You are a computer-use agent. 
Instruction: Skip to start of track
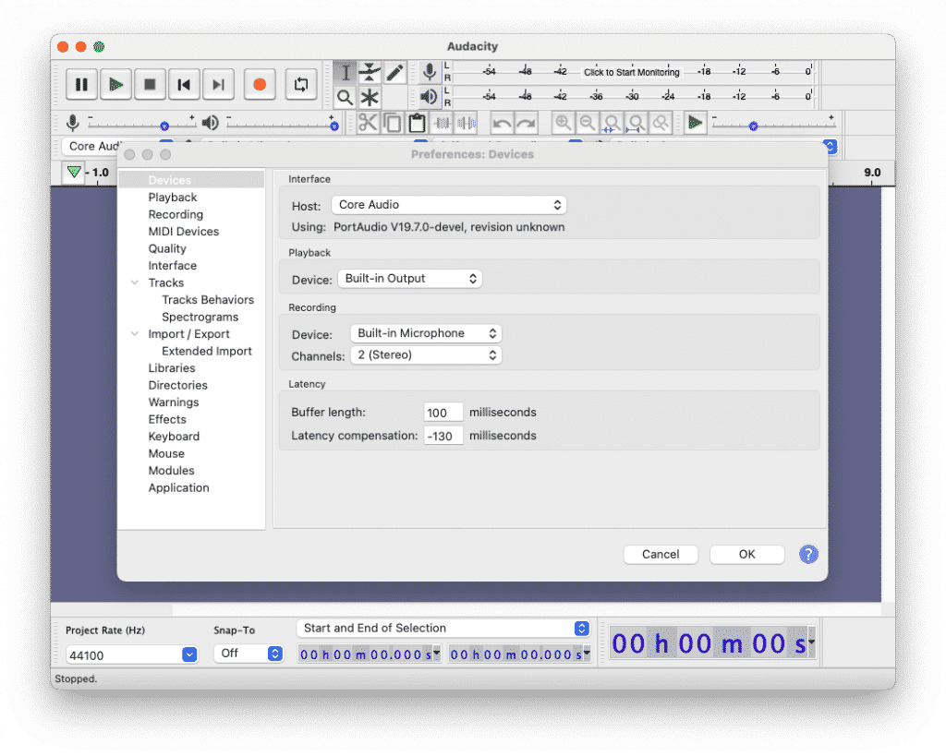tap(185, 84)
